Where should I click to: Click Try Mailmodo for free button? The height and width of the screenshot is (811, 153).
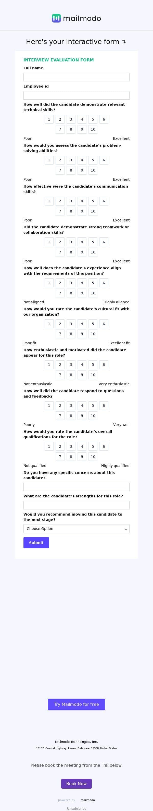tap(76, 704)
